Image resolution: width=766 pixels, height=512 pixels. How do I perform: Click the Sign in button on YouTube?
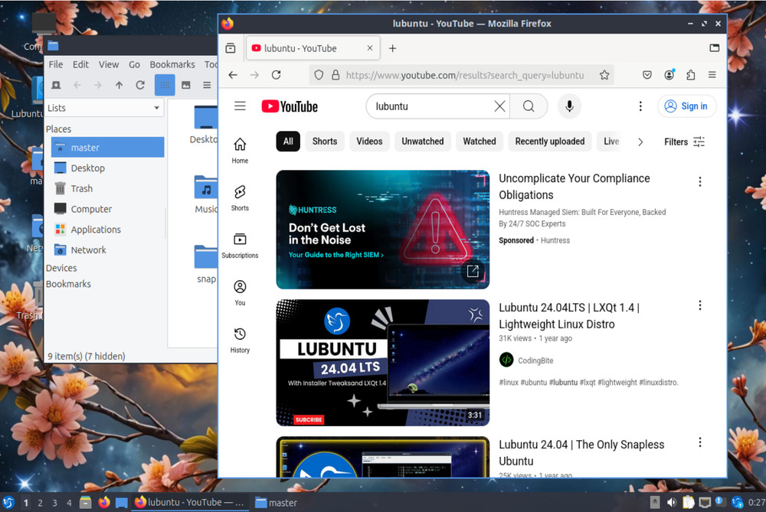[x=686, y=106]
